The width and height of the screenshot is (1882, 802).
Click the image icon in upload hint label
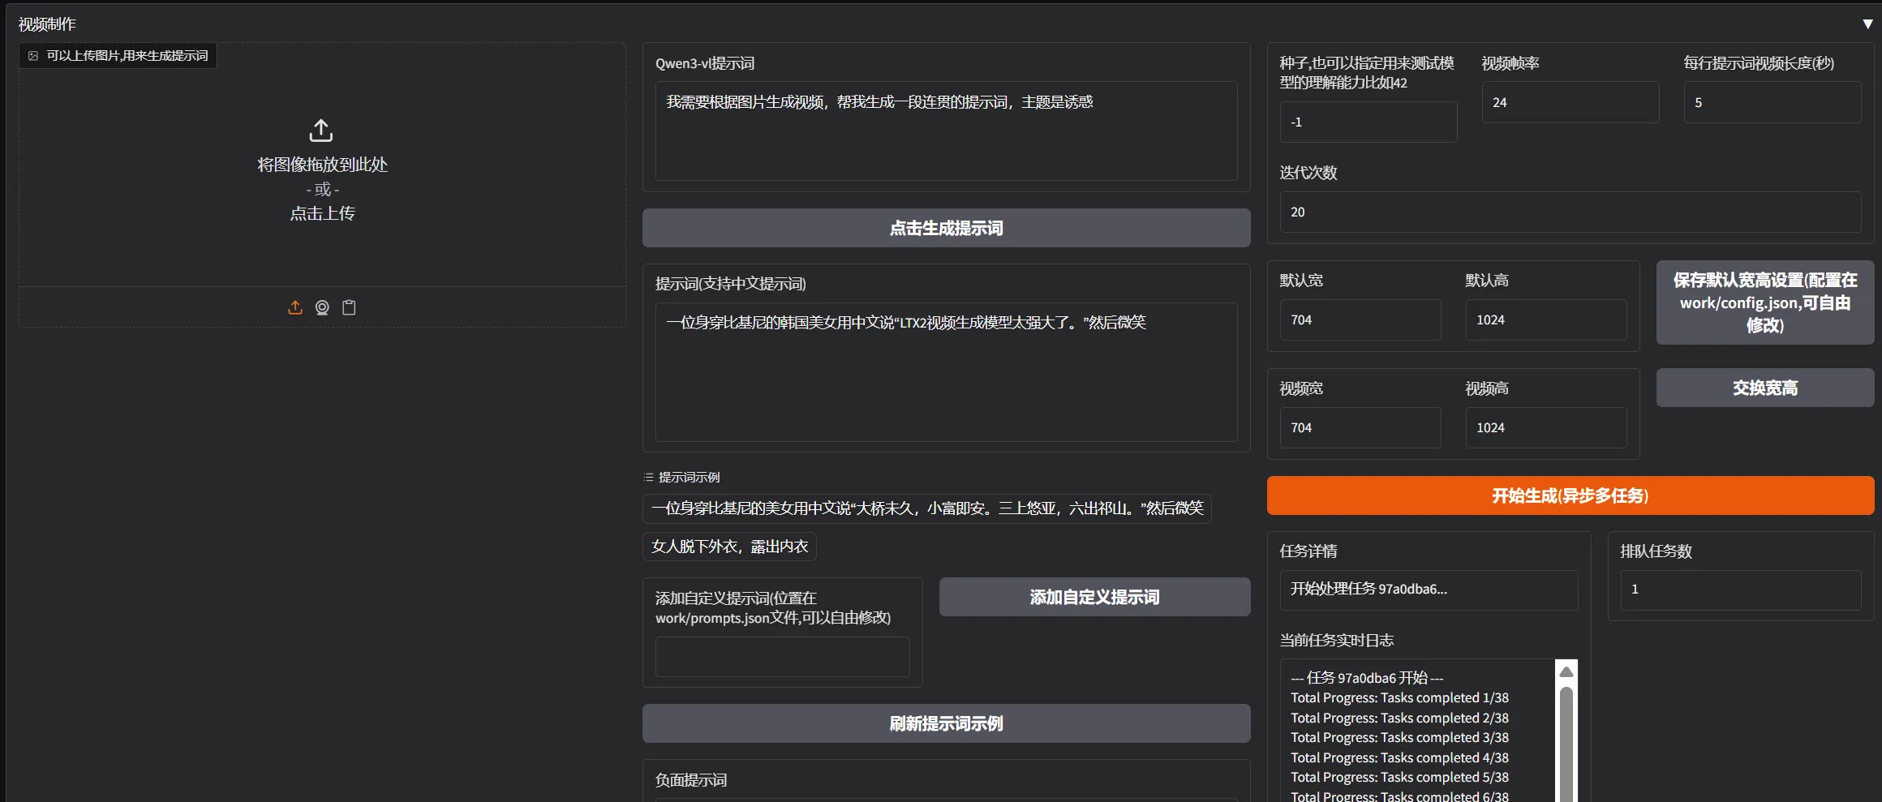(32, 55)
